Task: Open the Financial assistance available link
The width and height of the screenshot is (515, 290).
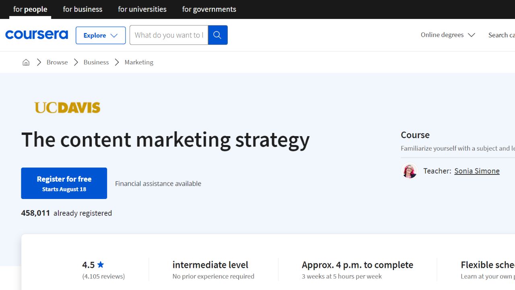Action: pos(158,183)
